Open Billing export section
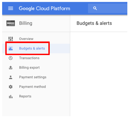 click(x=36, y=68)
